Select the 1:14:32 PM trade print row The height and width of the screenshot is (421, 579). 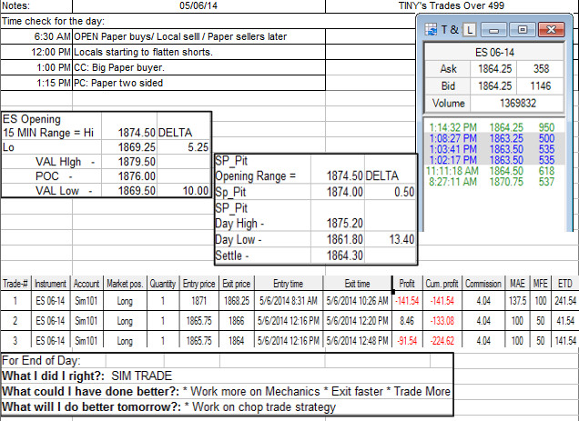pyautogui.click(x=493, y=127)
